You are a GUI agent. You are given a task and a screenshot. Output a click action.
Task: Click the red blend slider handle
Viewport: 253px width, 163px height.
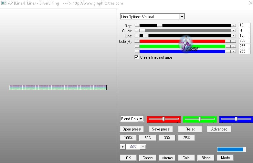click(x=163, y=119)
